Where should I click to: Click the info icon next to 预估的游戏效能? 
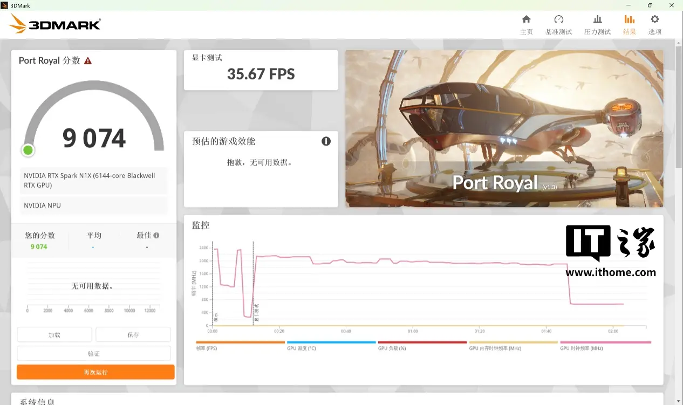(x=326, y=141)
